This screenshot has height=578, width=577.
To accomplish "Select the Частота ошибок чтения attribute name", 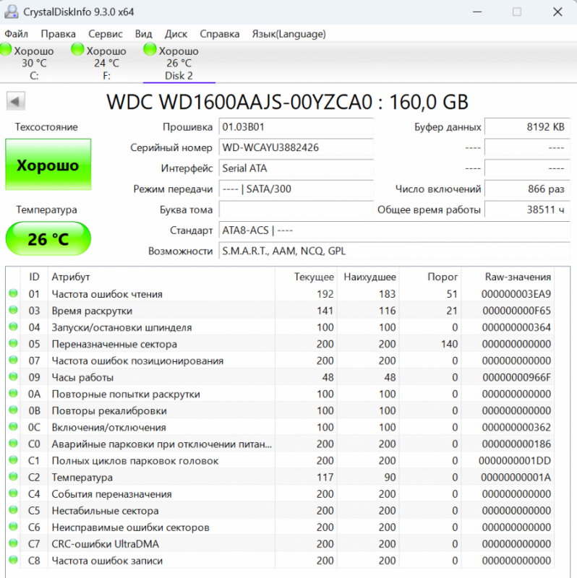I will point(107,294).
